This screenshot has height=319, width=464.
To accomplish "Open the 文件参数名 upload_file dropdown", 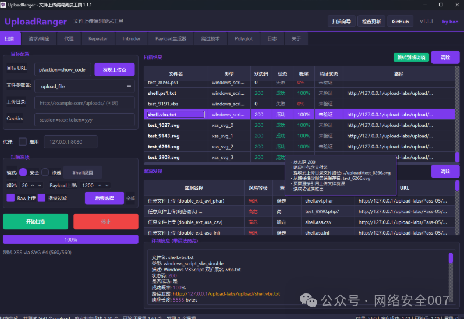I will point(129,86).
